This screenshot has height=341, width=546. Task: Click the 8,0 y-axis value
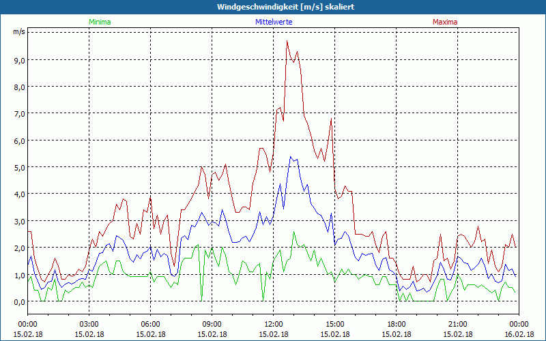tap(19, 87)
